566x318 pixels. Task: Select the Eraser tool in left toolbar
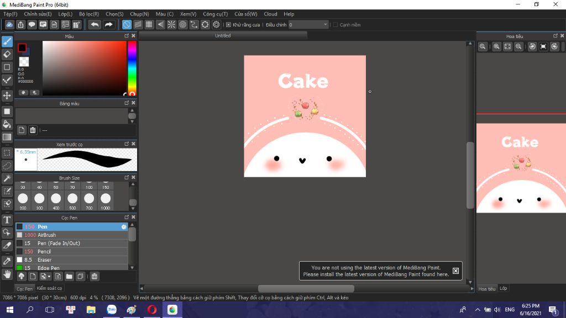pos(7,54)
